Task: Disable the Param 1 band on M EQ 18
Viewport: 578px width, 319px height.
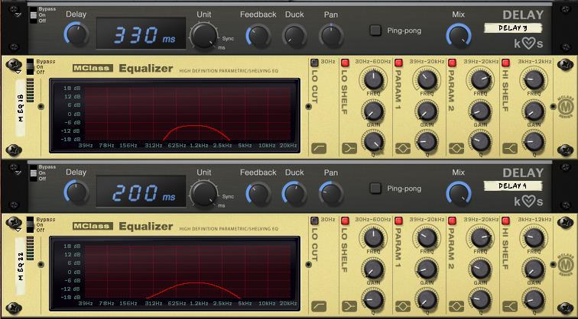Action: click(398, 62)
